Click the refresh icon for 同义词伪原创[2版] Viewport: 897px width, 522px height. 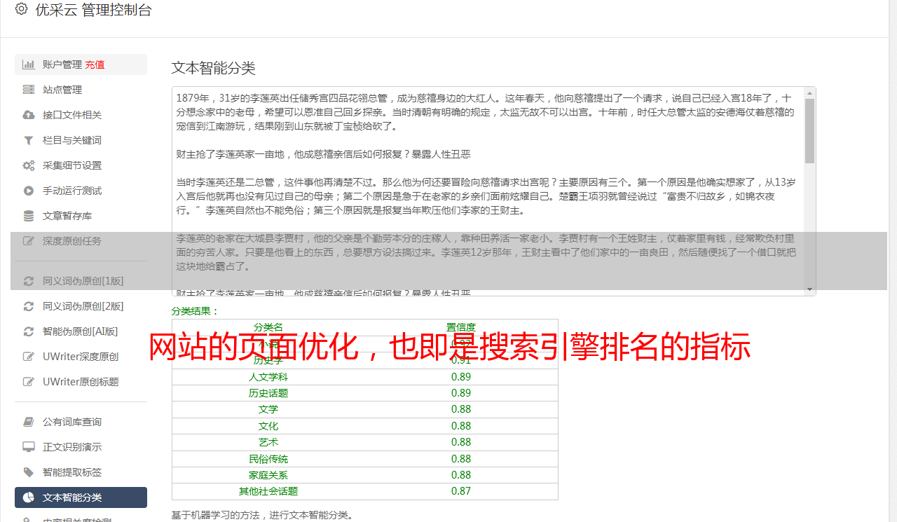coord(29,306)
